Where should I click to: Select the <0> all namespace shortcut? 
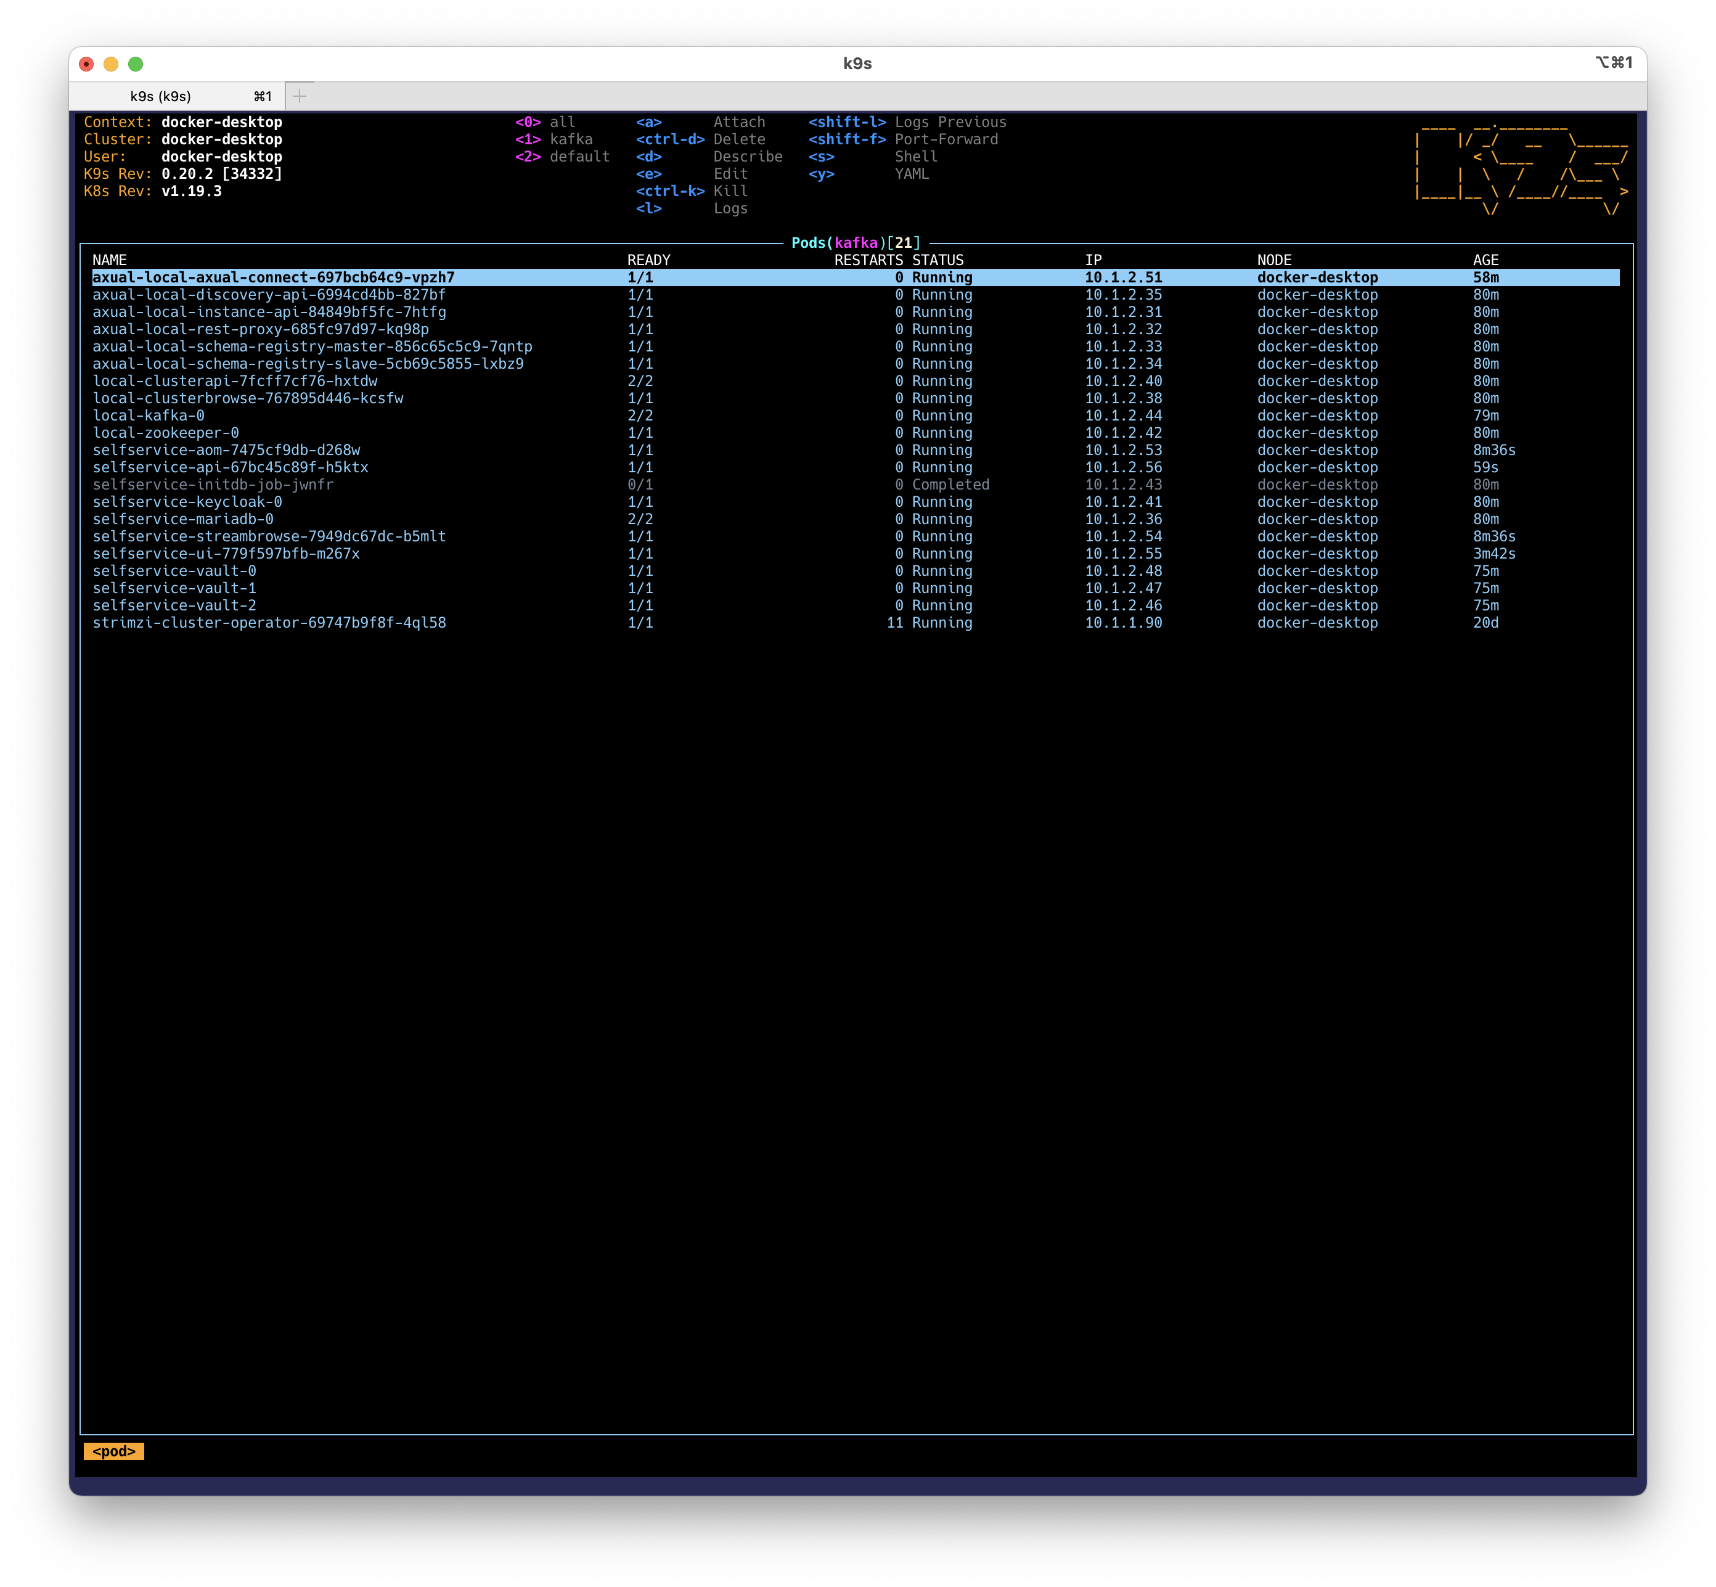(x=545, y=122)
